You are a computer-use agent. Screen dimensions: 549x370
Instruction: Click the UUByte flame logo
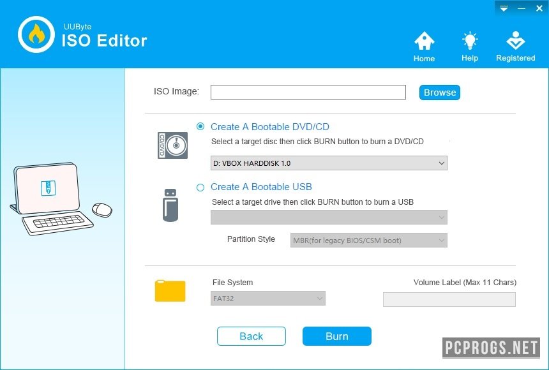click(36, 34)
